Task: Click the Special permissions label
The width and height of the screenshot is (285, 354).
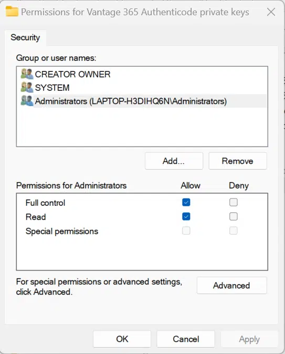Action: (62, 232)
